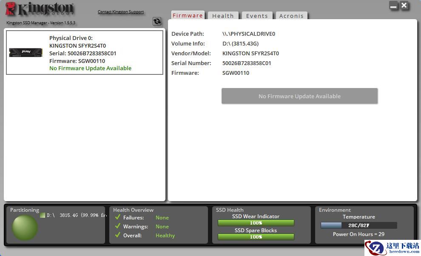Click the Overall checkmark icon

point(118,235)
